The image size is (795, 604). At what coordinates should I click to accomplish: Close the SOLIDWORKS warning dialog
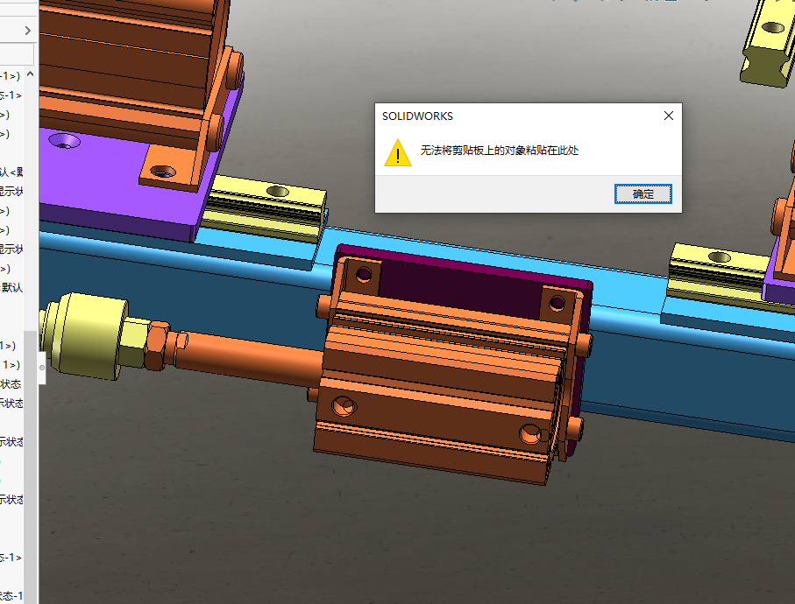point(668,116)
